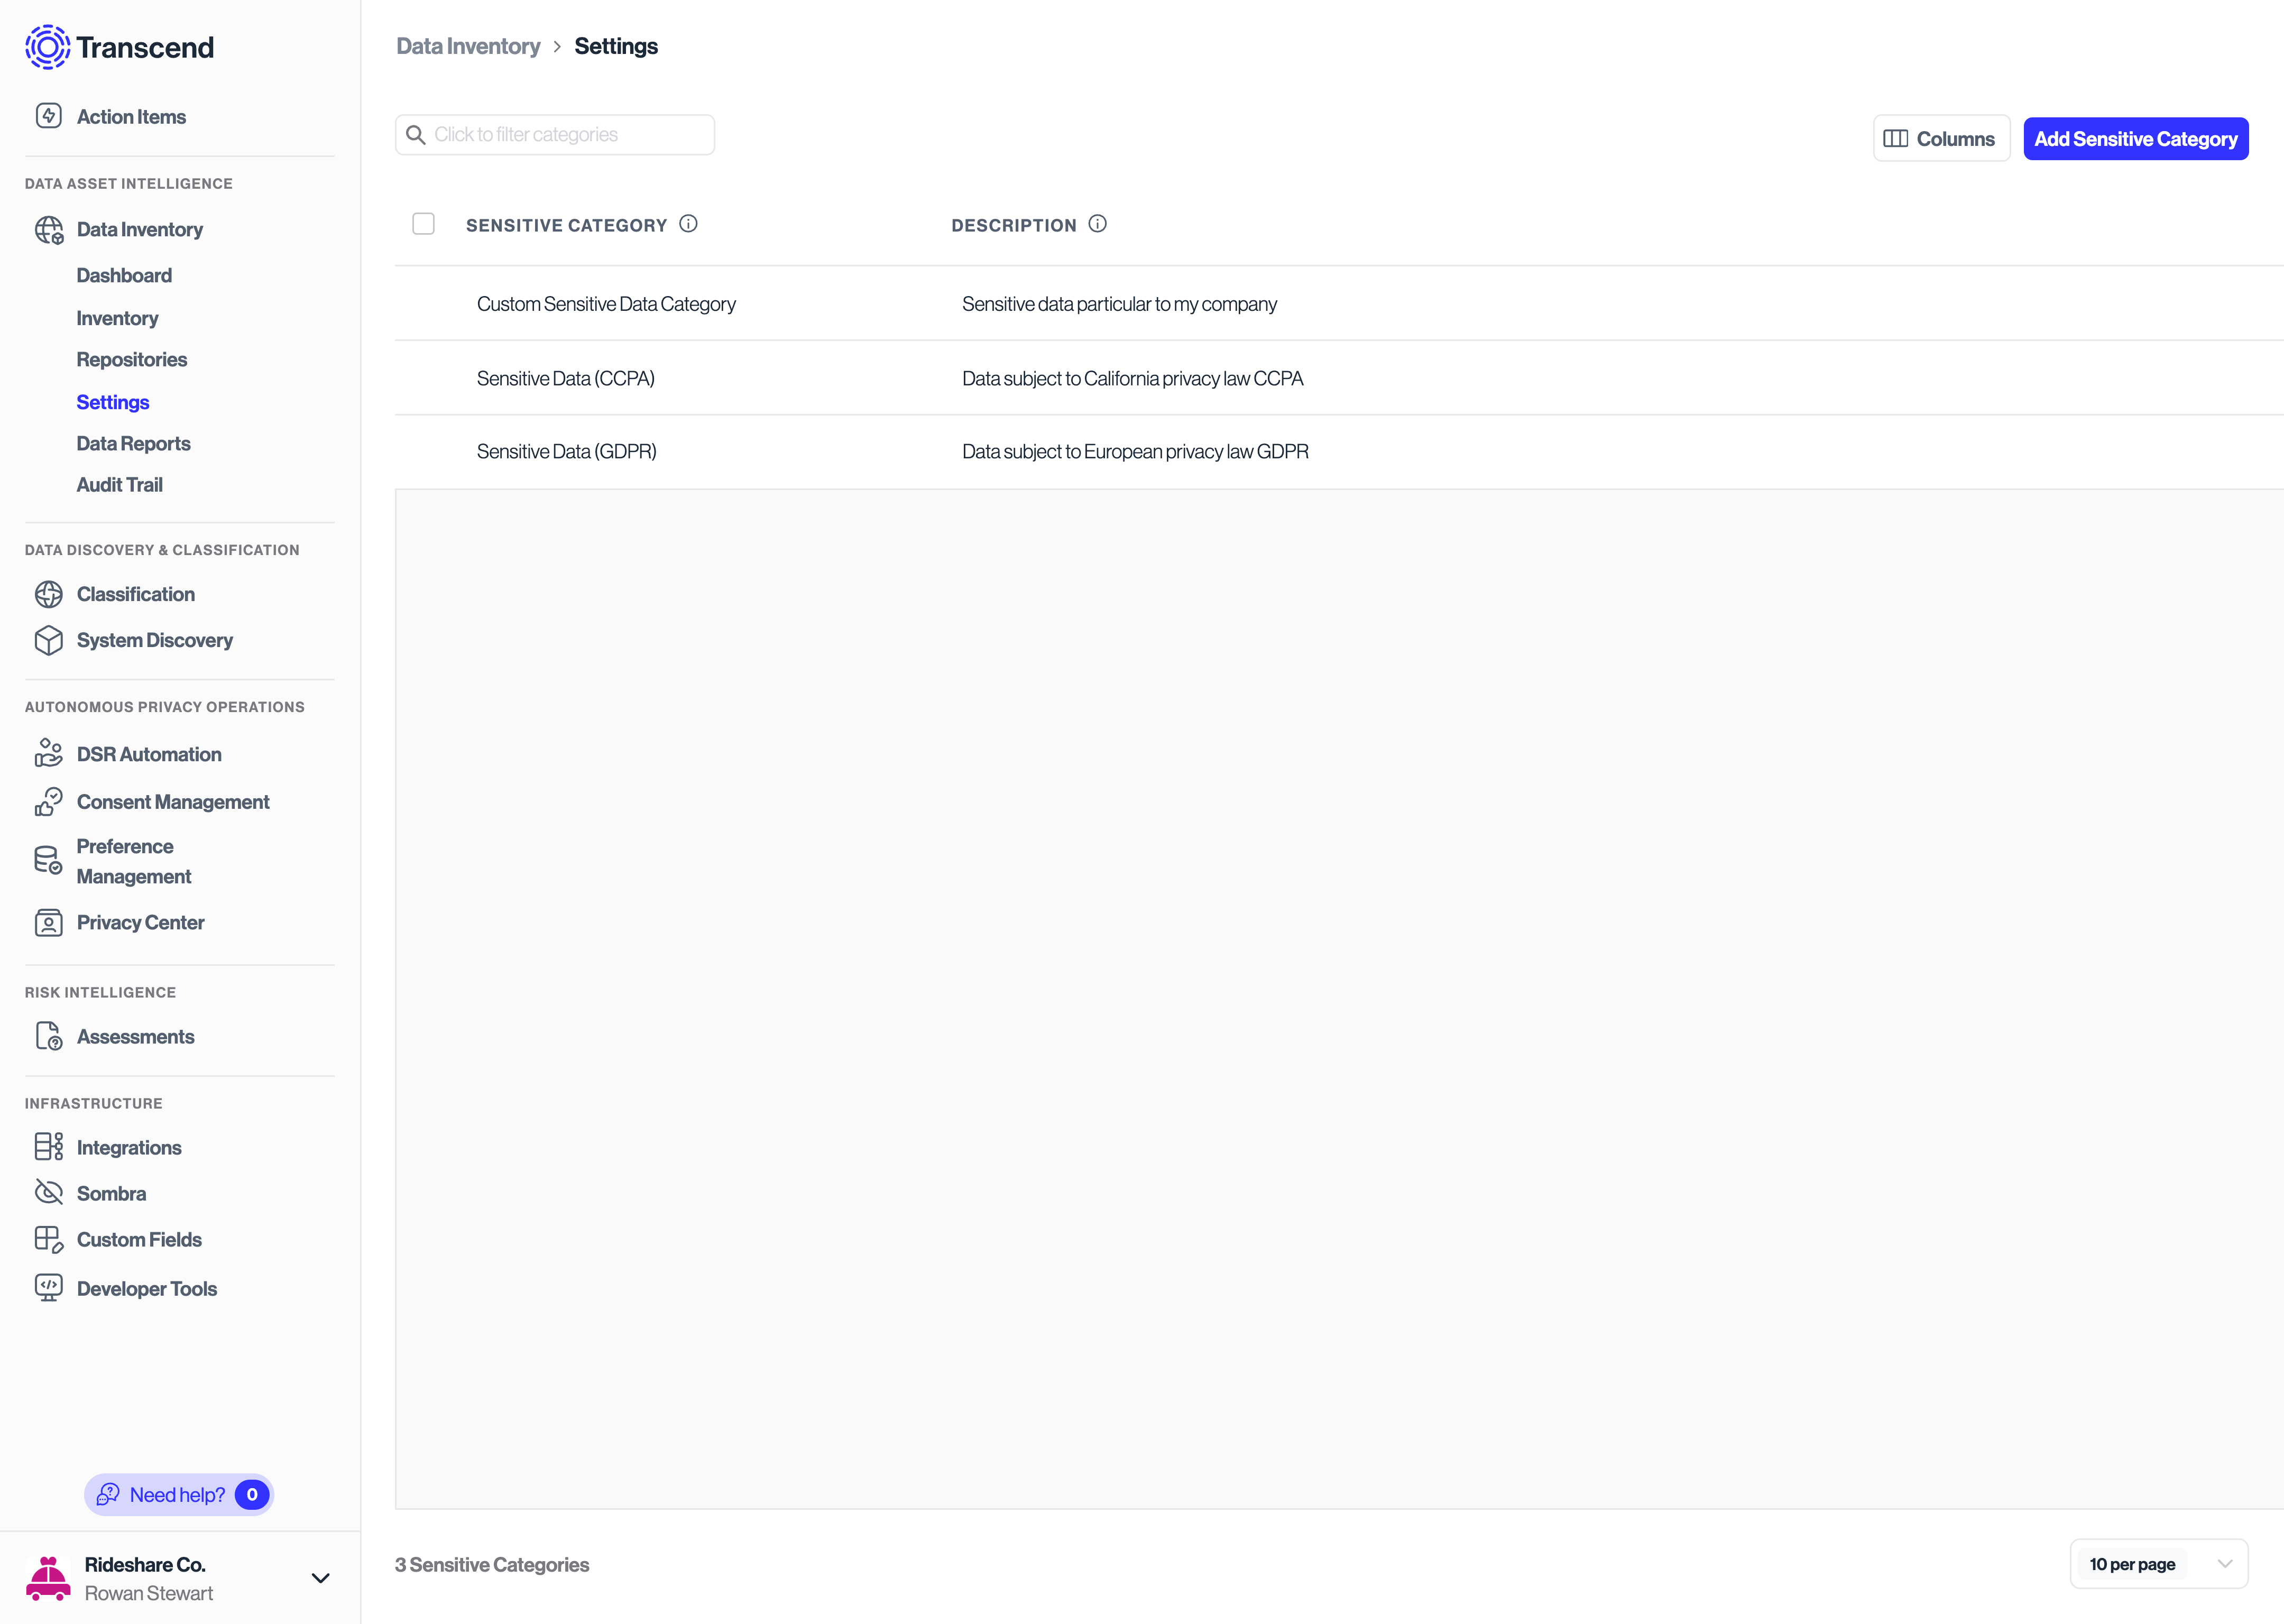Open Consent Management section

coord(173,801)
